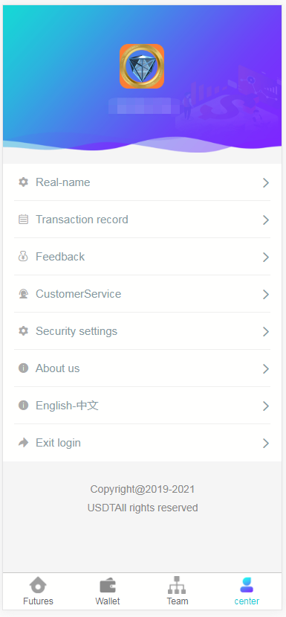Select the Exit login text
The height and width of the screenshot is (617, 286).
58,443
